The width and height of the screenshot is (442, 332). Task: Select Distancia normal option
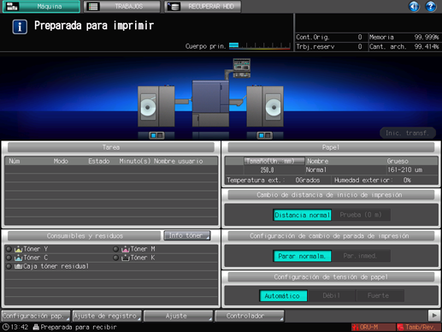coord(303,215)
